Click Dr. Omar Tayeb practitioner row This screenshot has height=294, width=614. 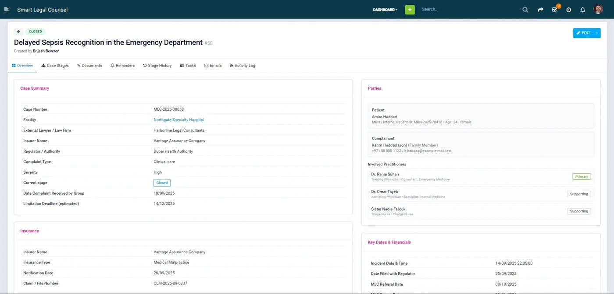[x=481, y=194]
